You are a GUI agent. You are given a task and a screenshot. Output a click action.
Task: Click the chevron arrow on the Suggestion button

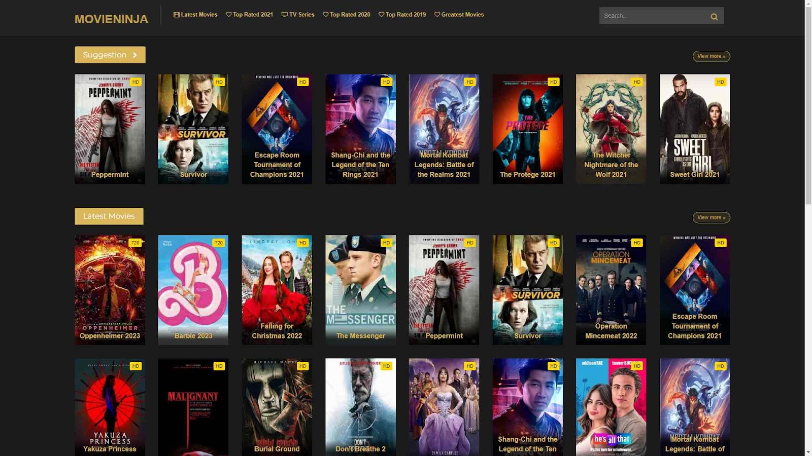tap(134, 55)
